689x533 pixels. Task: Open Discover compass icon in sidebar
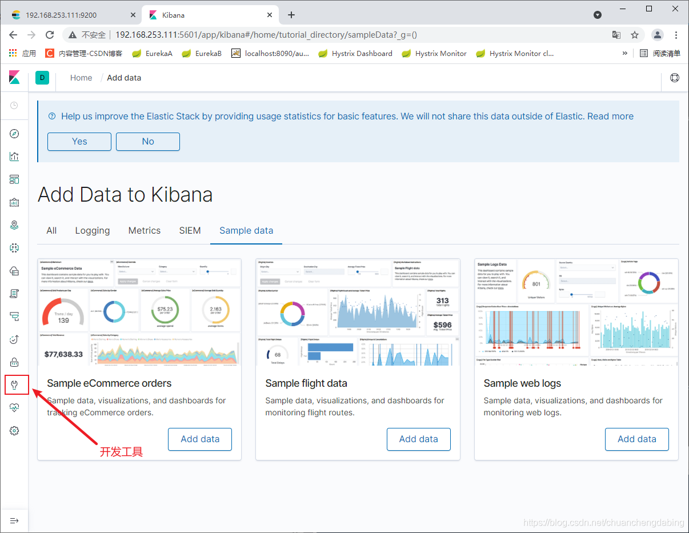14,134
